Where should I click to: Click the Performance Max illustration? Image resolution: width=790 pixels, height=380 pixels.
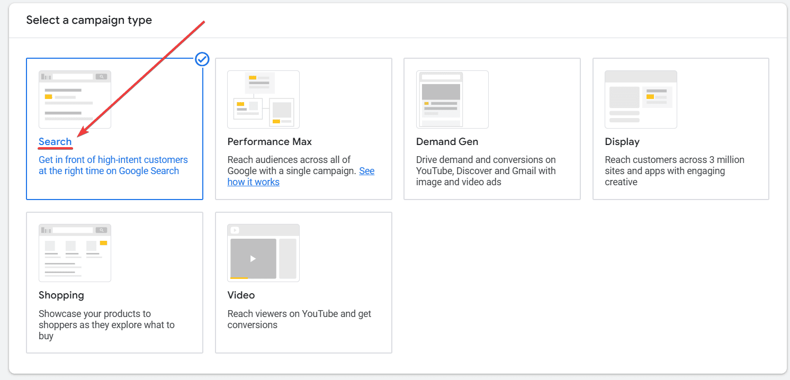[x=263, y=99]
